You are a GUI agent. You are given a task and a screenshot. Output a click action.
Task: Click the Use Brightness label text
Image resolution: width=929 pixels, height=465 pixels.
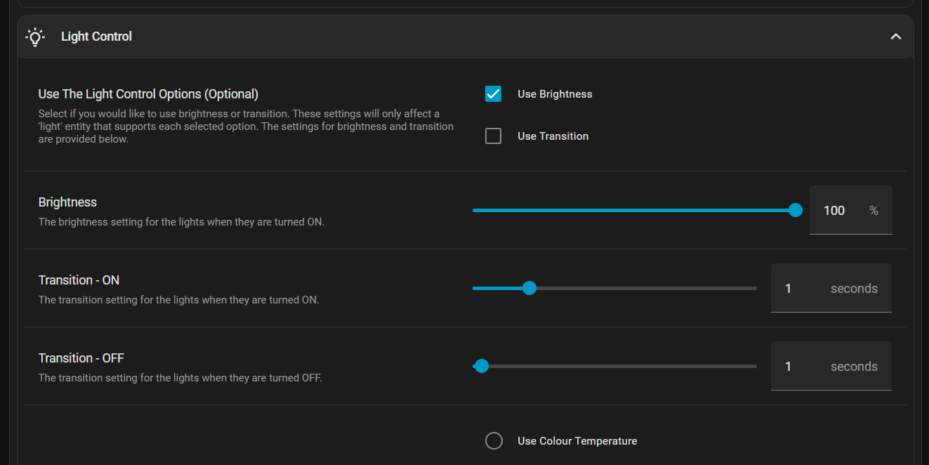pos(555,94)
